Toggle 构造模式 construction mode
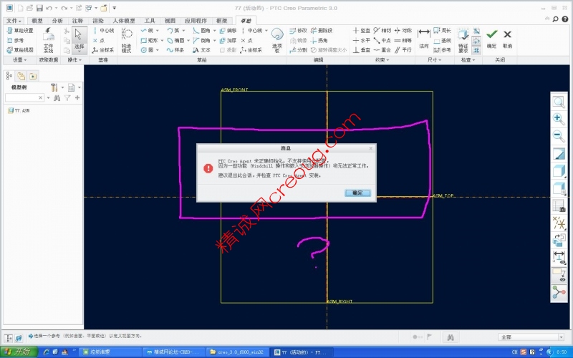This screenshot has width=573, height=358. (x=127, y=40)
